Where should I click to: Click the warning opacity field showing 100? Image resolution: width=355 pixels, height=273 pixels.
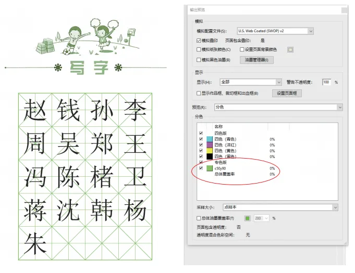coord(326,82)
